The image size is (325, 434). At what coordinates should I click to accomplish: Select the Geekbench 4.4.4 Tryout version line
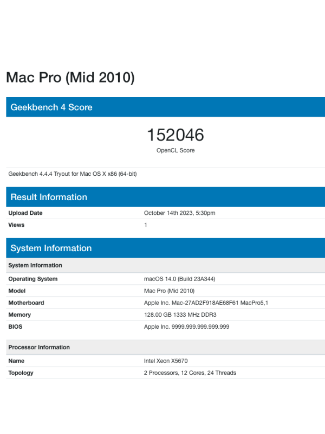(73, 174)
